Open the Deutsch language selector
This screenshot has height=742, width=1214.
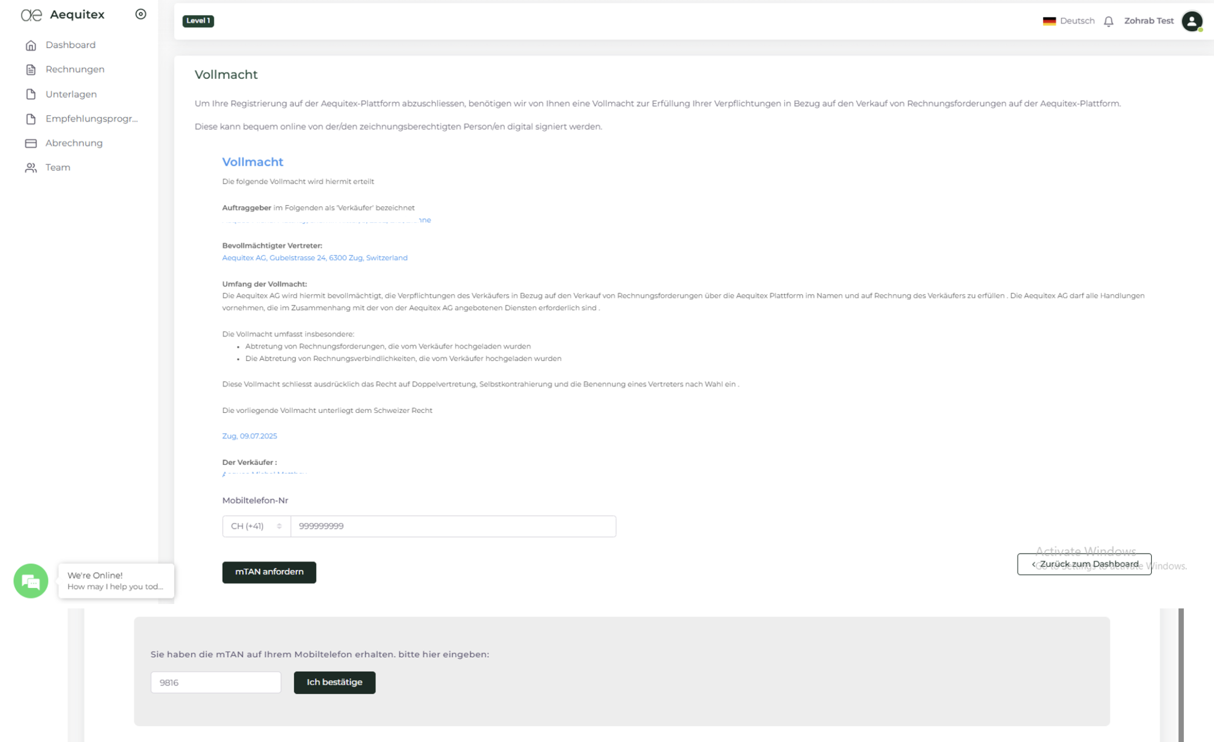click(x=1076, y=21)
